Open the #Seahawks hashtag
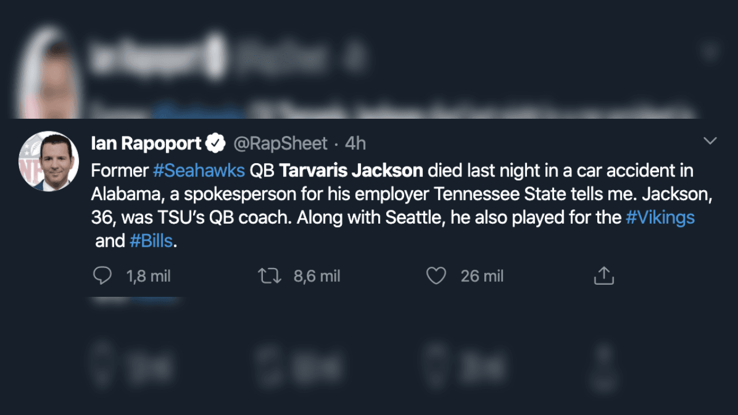This screenshot has width=738, height=415. 199,171
